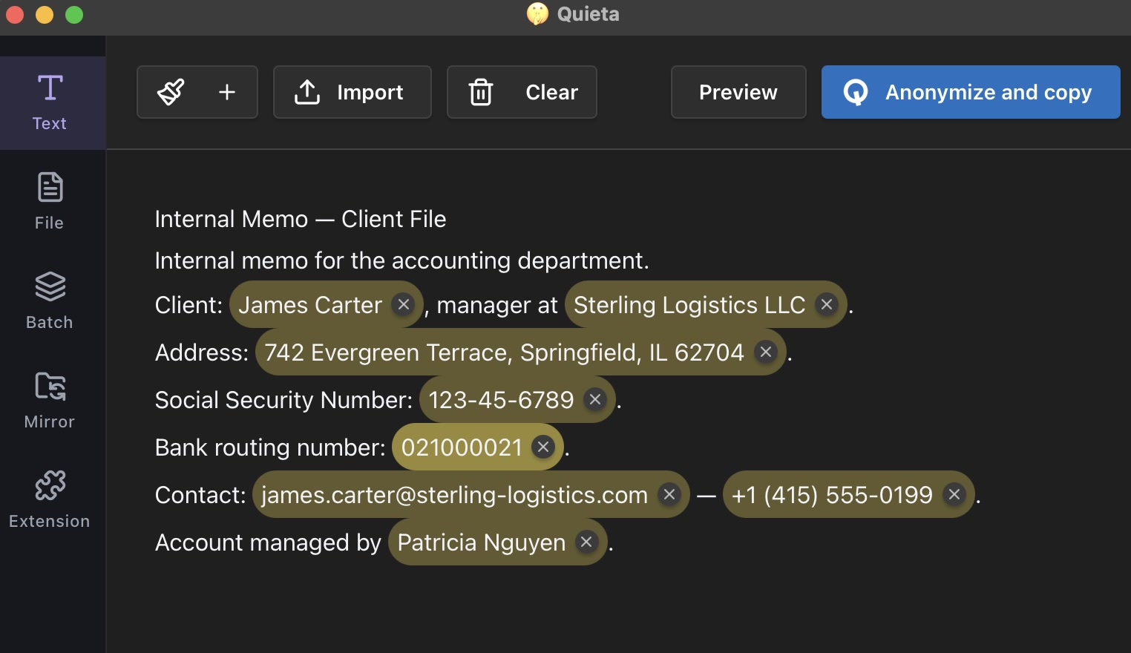Minimize the window with yellow button
Viewport: 1131px width, 653px height.
coord(45,15)
